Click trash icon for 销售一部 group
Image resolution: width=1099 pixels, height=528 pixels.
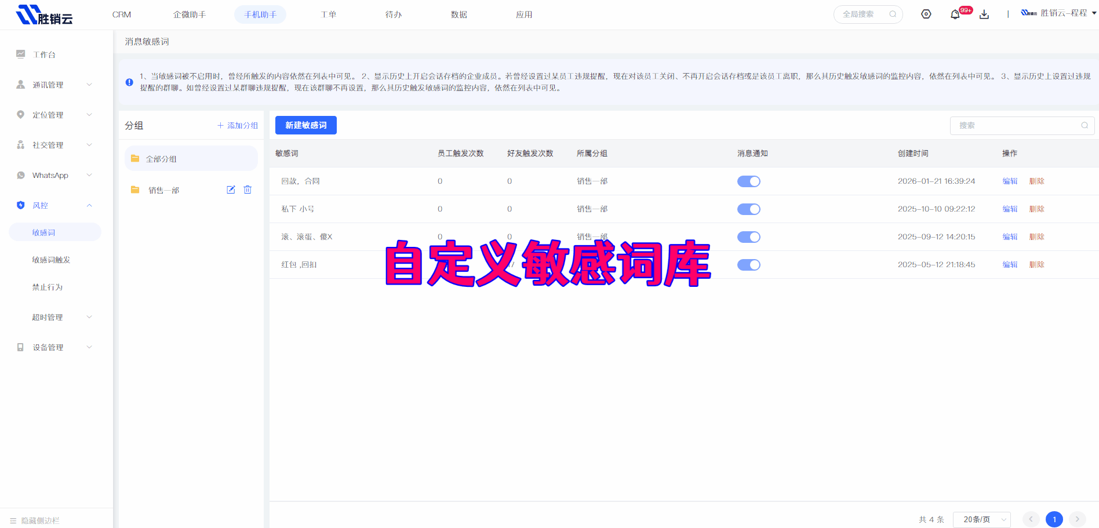[x=248, y=190]
